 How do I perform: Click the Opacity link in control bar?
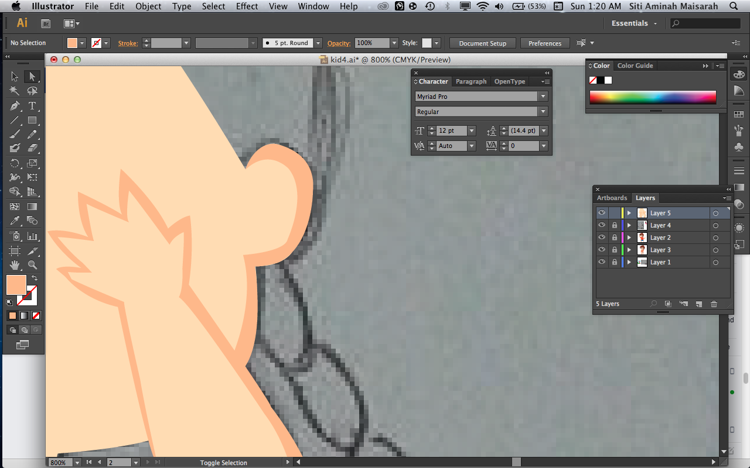pyautogui.click(x=339, y=43)
